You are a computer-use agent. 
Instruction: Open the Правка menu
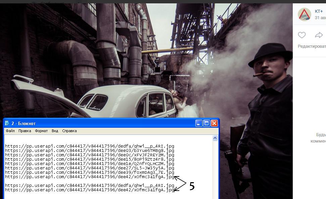point(25,131)
